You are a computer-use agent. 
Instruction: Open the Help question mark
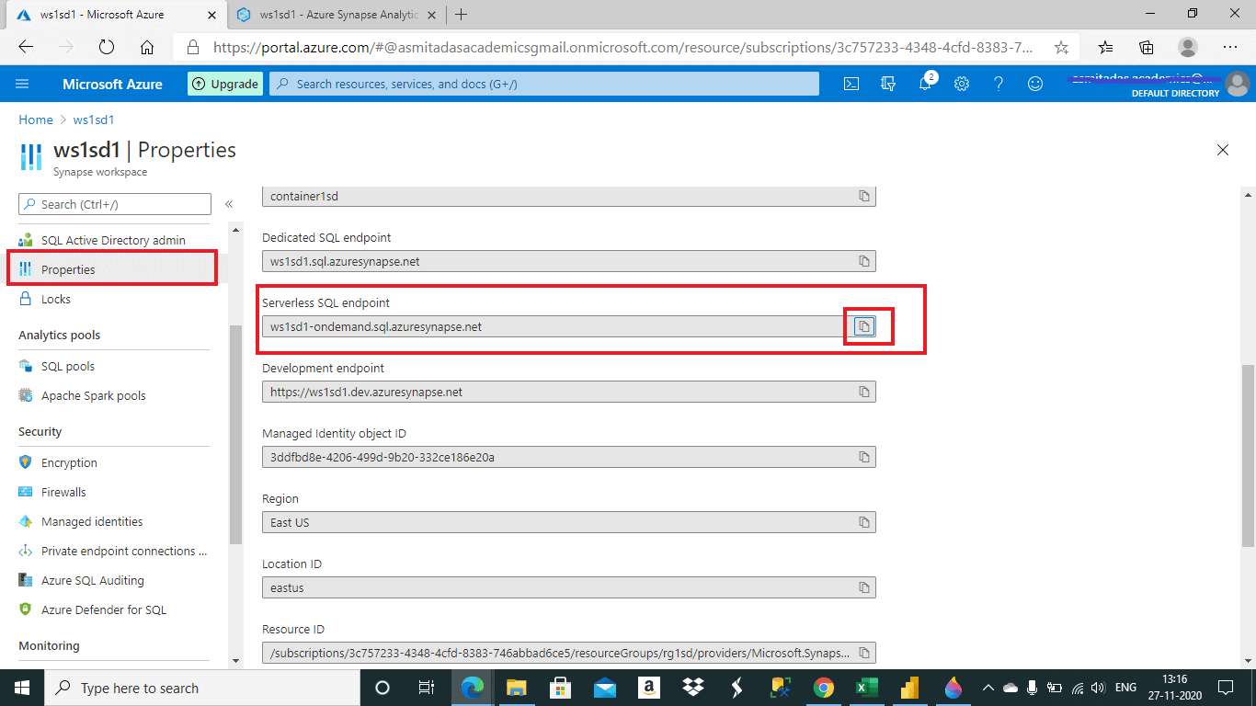click(x=999, y=84)
